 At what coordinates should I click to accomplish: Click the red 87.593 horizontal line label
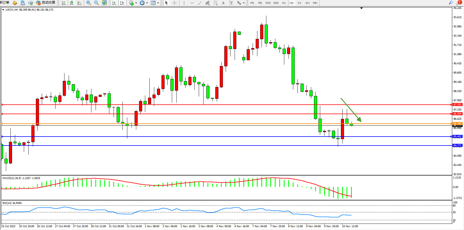(457, 105)
